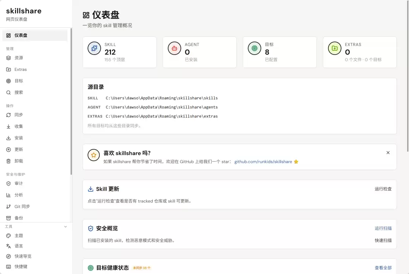This screenshot has height=274, width=409.
Task: Click the skillshare\agents path text
Action: pyautogui.click(x=161, y=107)
